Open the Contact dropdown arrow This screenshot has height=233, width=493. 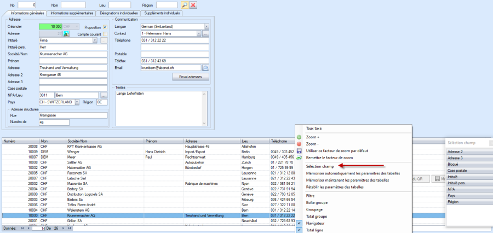point(199,33)
